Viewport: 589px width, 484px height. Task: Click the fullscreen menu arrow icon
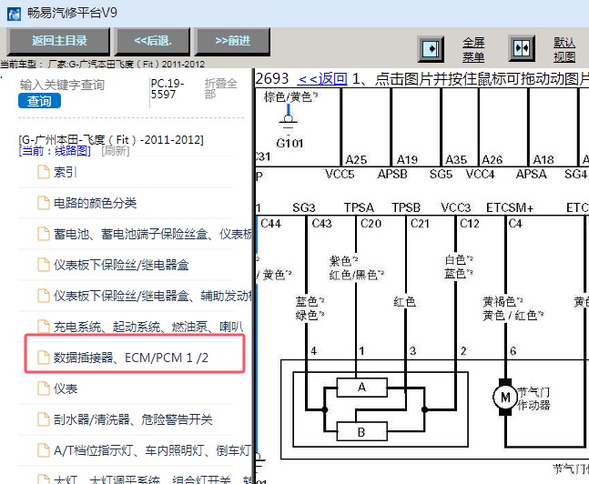pyautogui.click(x=431, y=49)
